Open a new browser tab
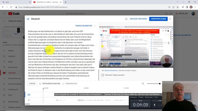This screenshot has height=111, width=198. click(66, 2)
